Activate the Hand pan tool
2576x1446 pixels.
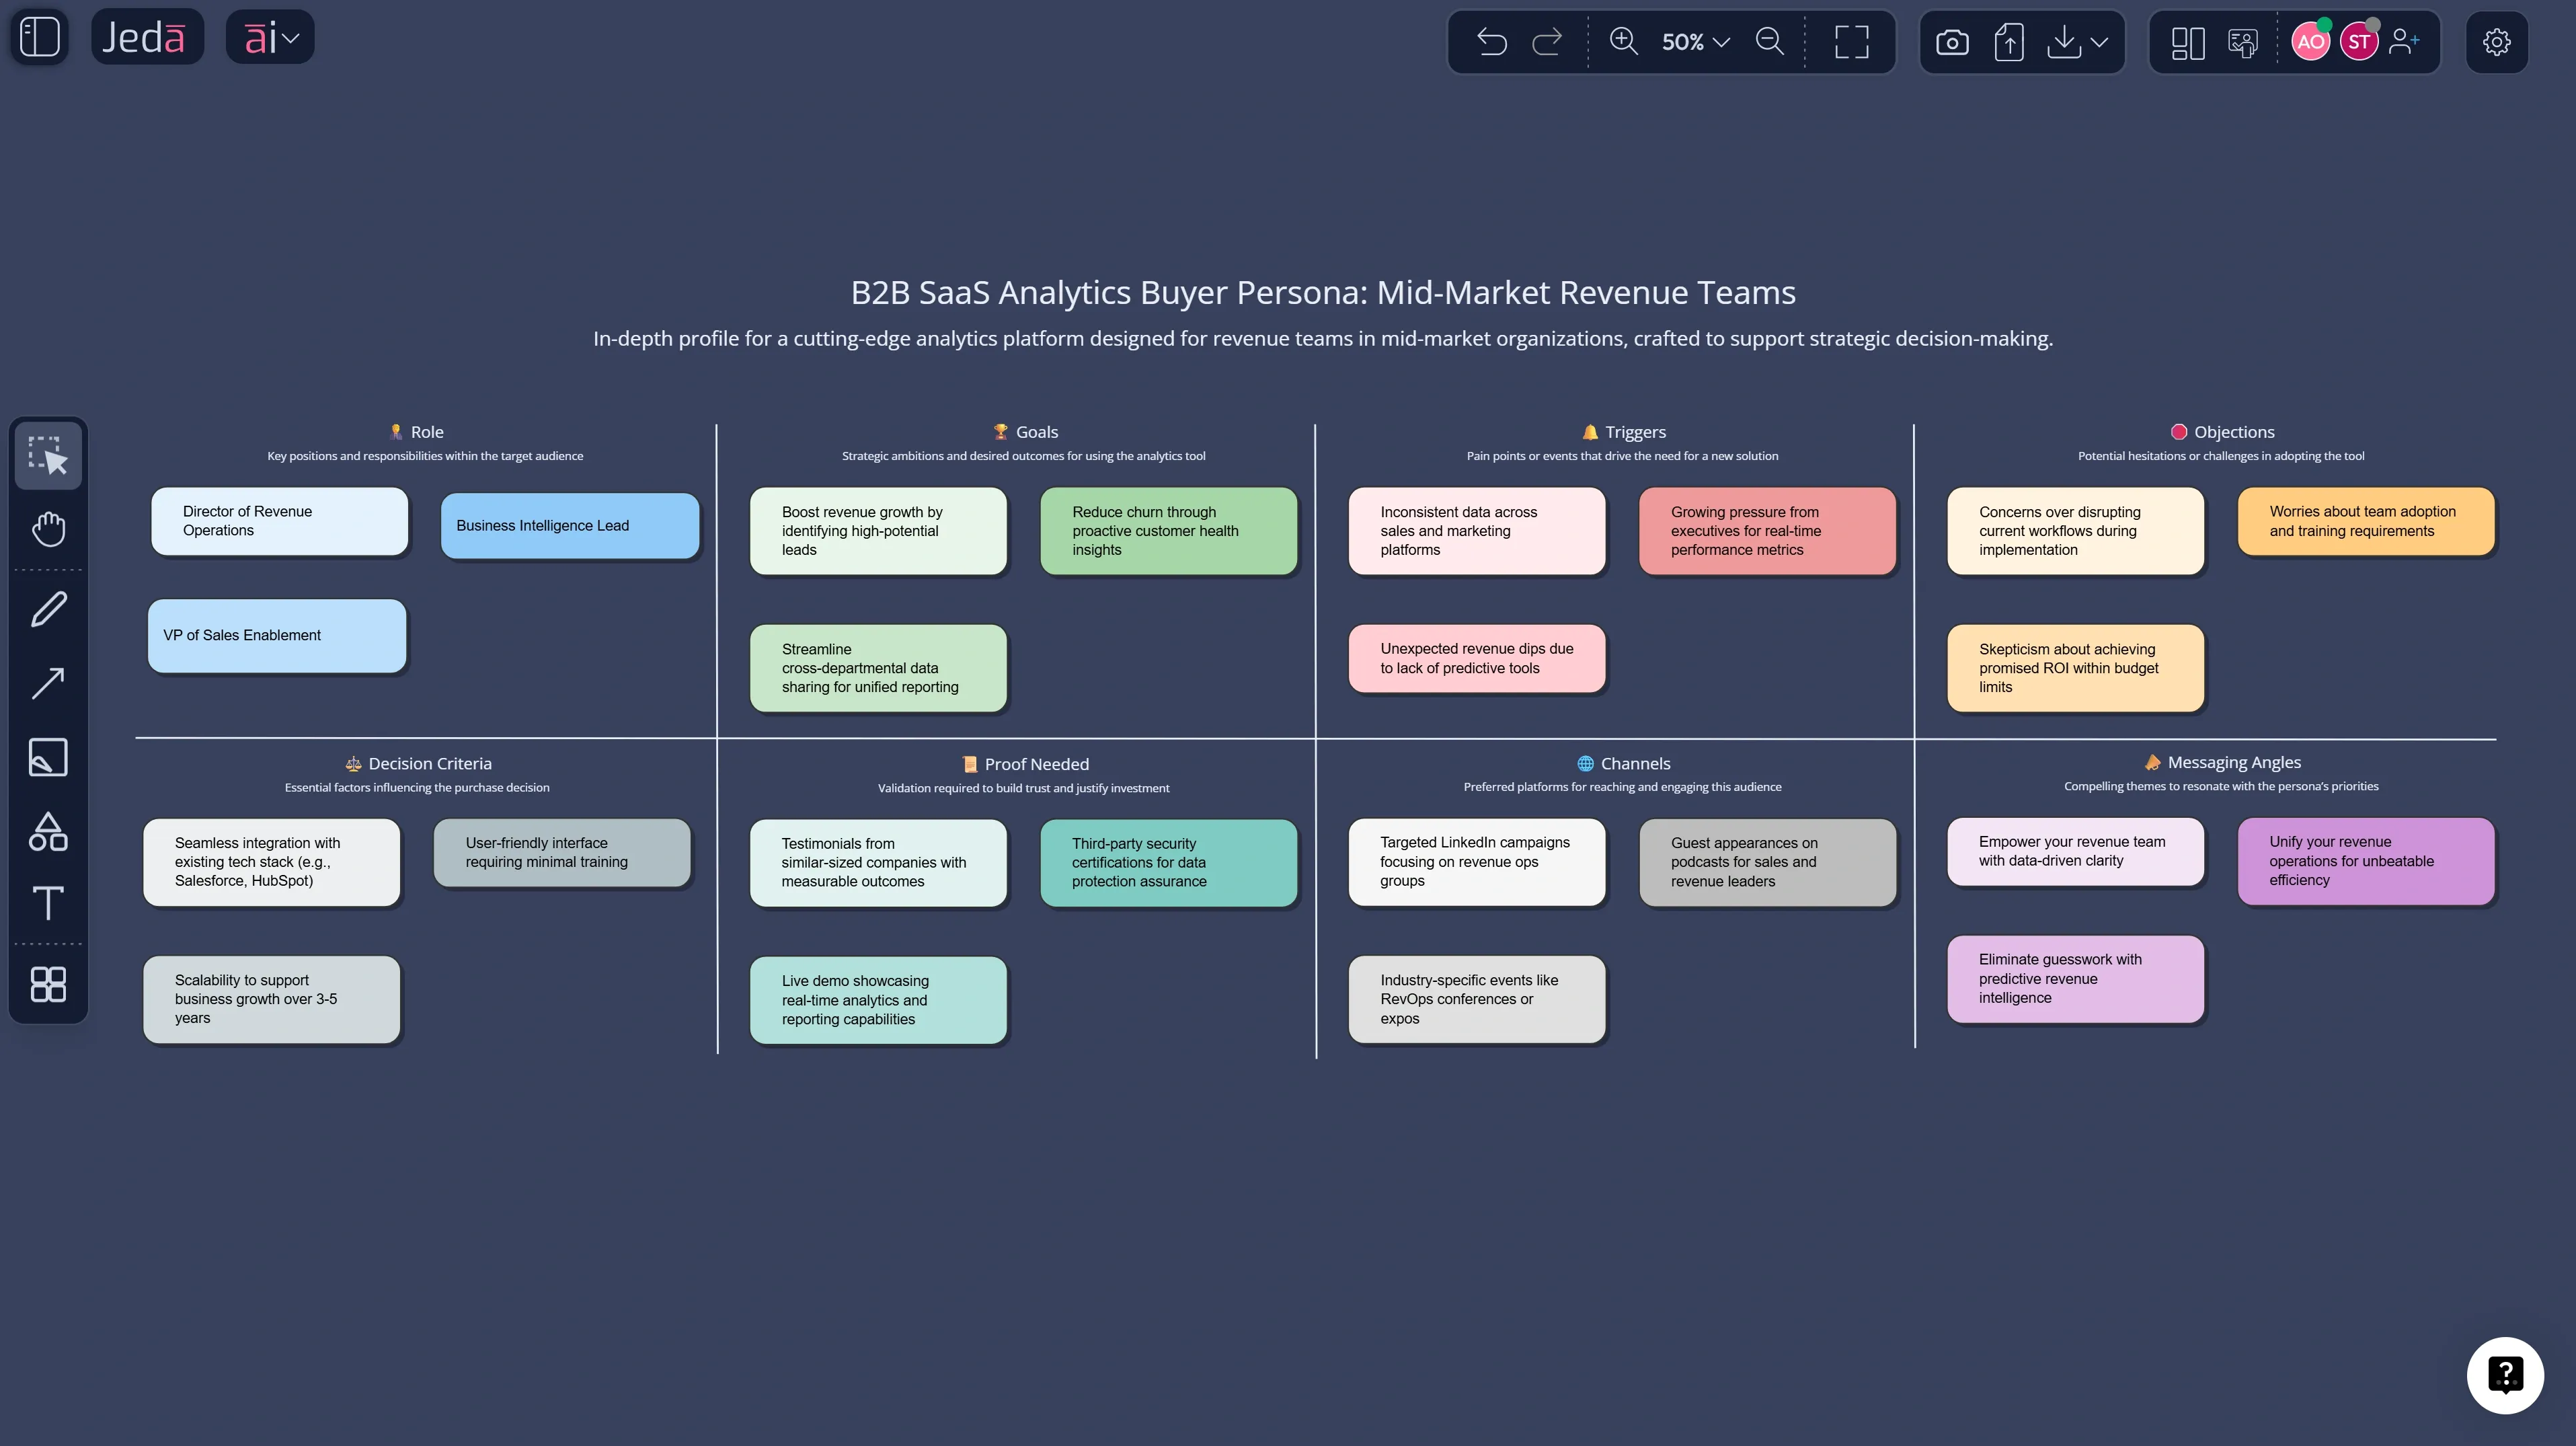point(48,529)
